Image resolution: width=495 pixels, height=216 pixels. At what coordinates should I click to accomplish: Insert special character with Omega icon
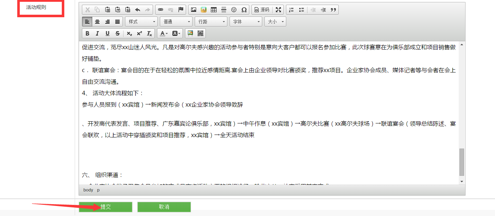(244, 10)
